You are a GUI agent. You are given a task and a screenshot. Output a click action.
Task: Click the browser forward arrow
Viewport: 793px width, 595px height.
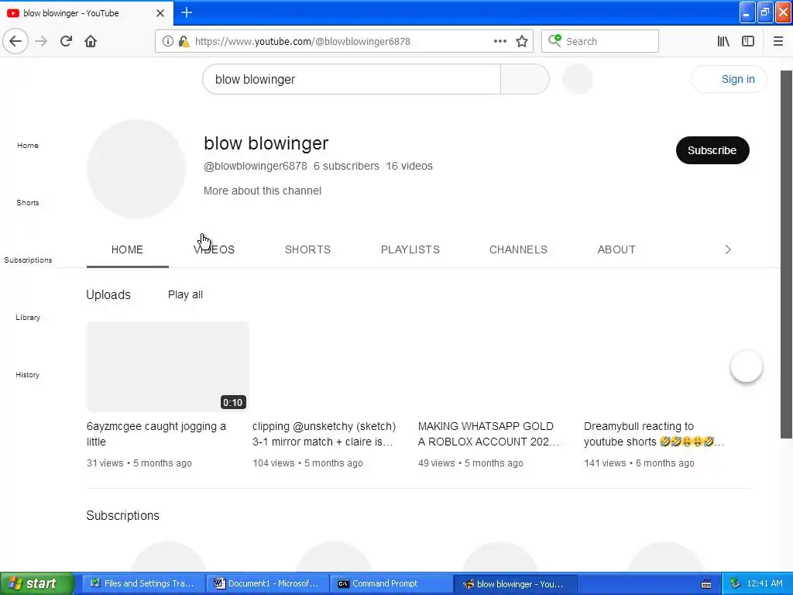41,41
